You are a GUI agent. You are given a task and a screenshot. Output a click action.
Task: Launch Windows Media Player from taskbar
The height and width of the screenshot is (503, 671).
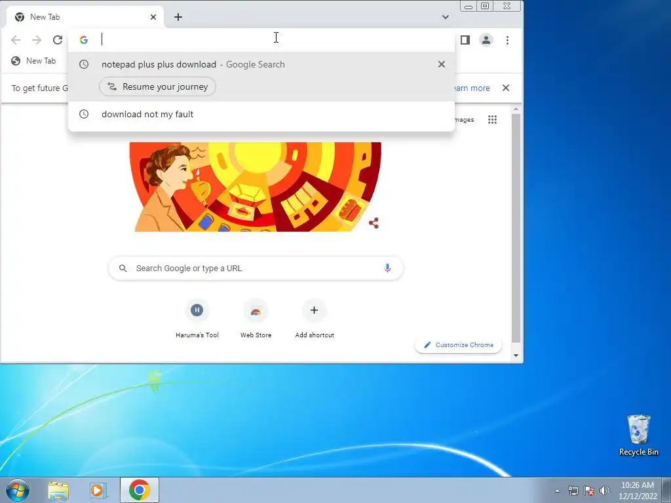click(98, 490)
